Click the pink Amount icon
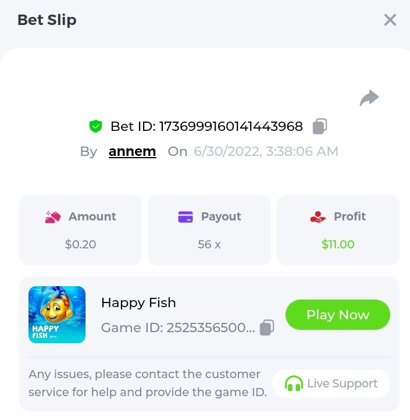Viewport: 410px width, 420px height. 53,217
